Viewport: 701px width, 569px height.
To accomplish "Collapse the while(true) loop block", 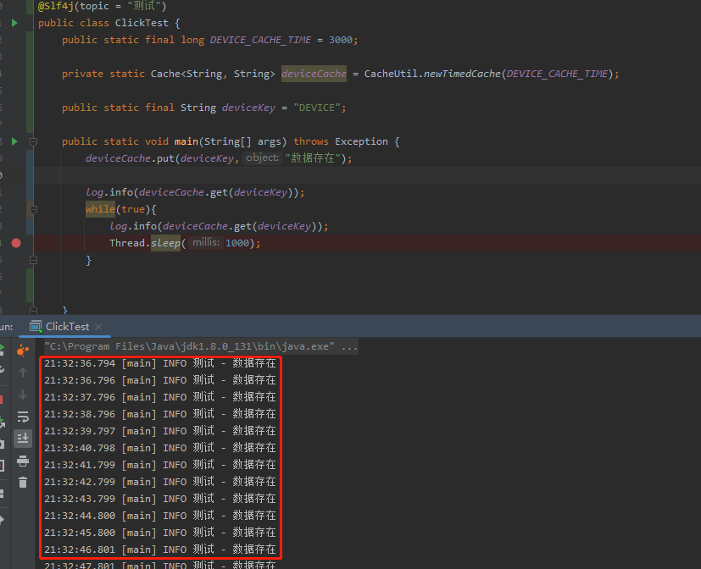I will coord(33,209).
